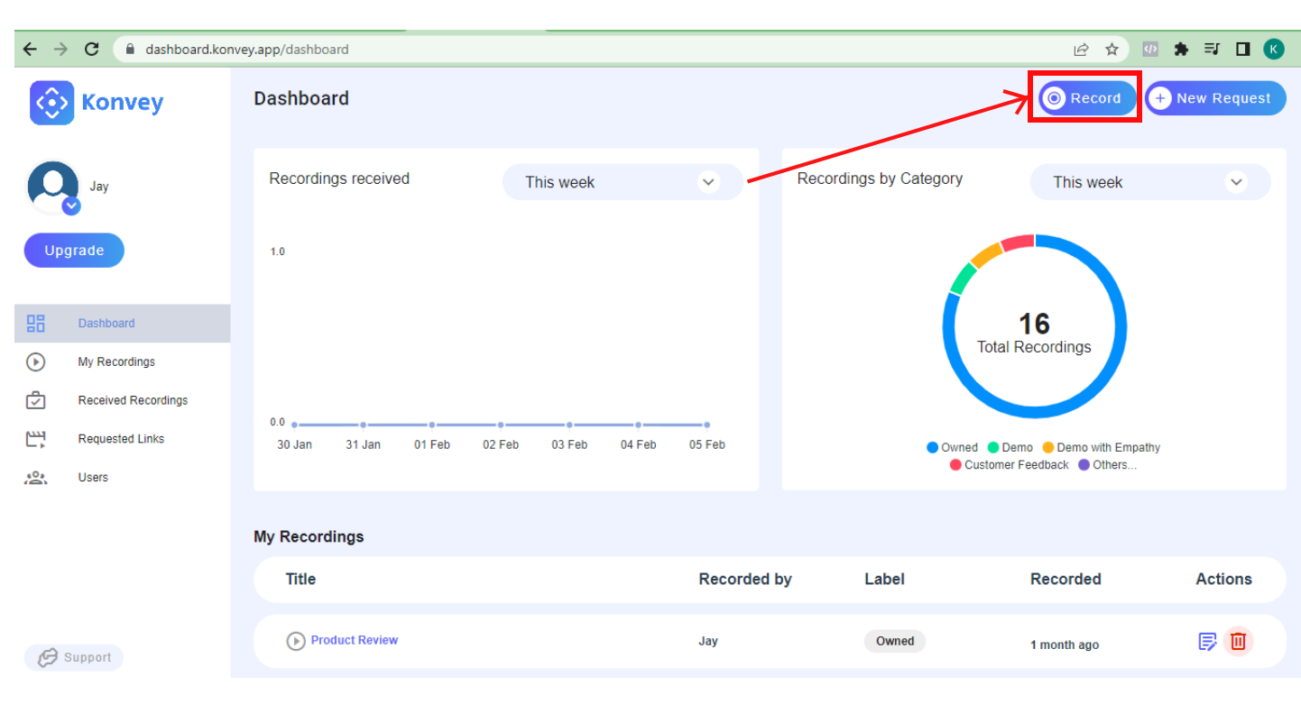Expand the profile menu chevron on avatar
The image size is (1301, 704).
71,206
